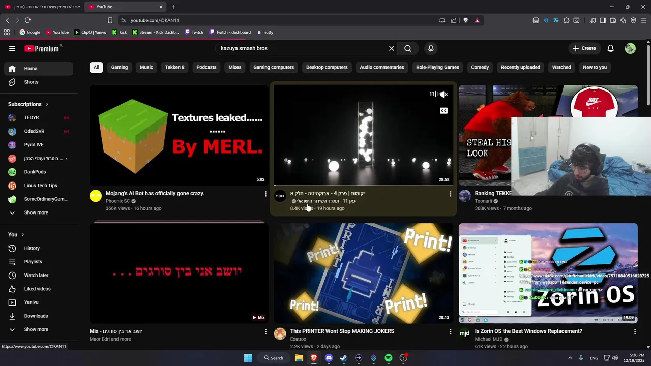Open TEDYR subscription channel
Screen dimensions: 651x366
point(39,117)
